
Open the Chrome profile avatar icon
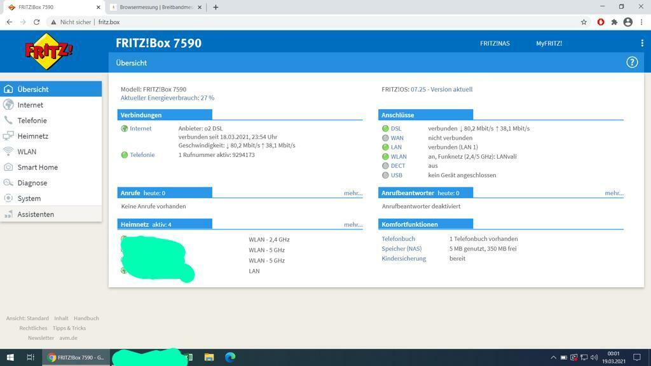(627, 22)
